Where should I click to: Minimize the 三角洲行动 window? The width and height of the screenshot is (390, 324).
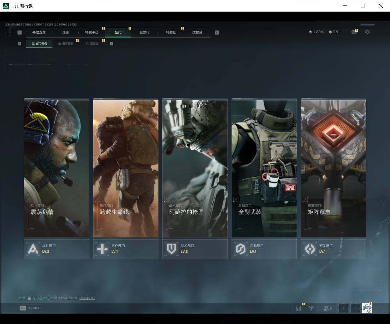pos(345,6)
